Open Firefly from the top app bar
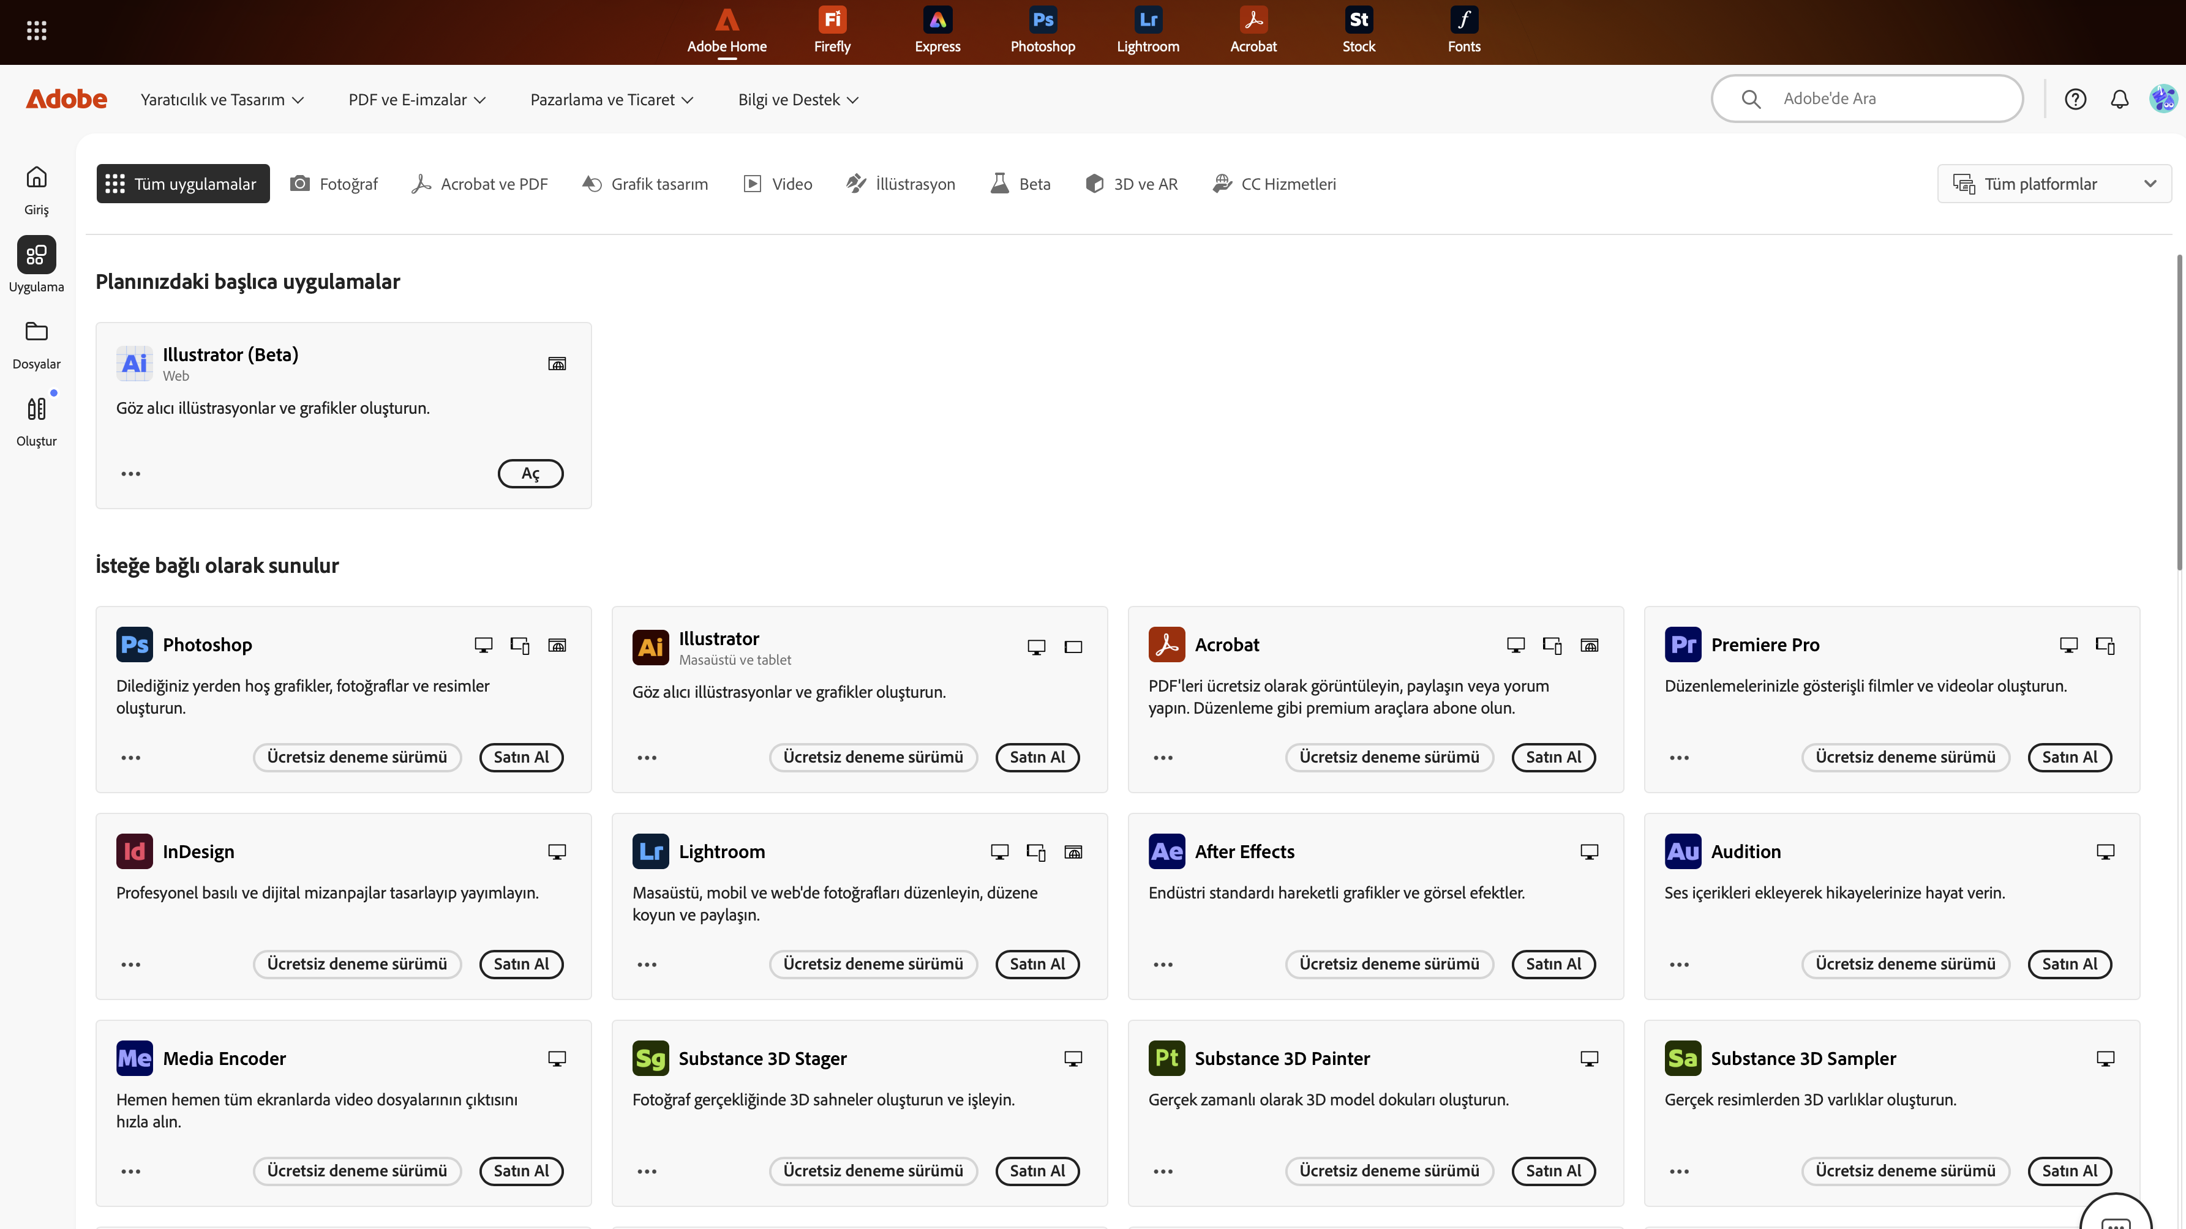This screenshot has width=2186, height=1229. tap(832, 31)
